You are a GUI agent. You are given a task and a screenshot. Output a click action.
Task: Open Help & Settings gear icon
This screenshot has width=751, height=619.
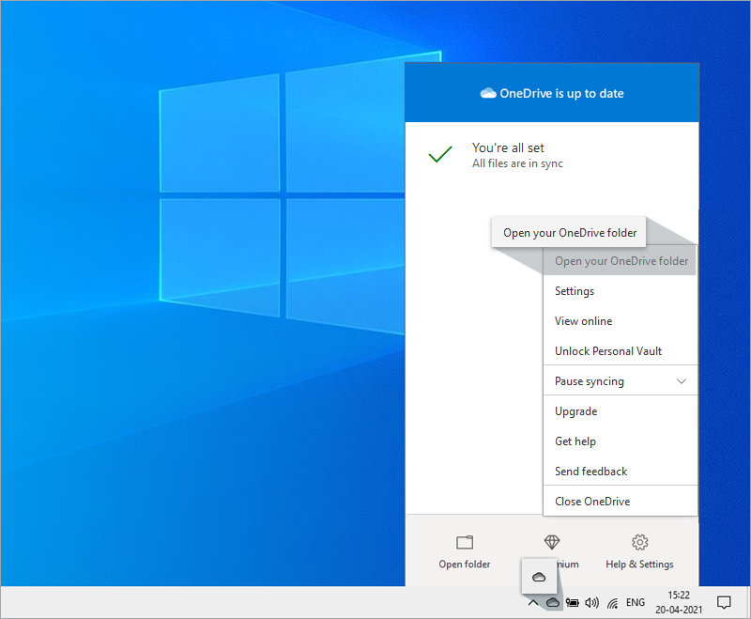click(640, 542)
